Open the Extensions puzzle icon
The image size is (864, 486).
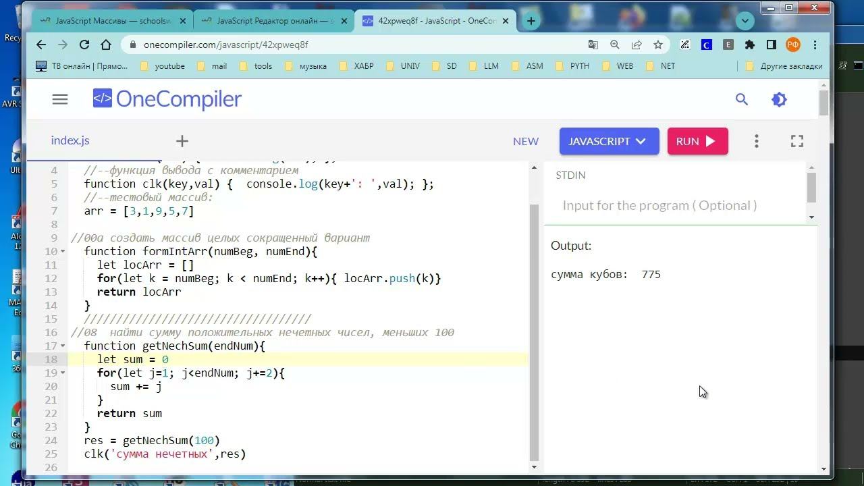[x=750, y=45]
